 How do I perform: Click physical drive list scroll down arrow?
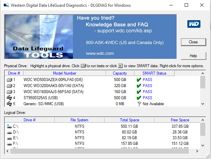[x=203, y=104]
